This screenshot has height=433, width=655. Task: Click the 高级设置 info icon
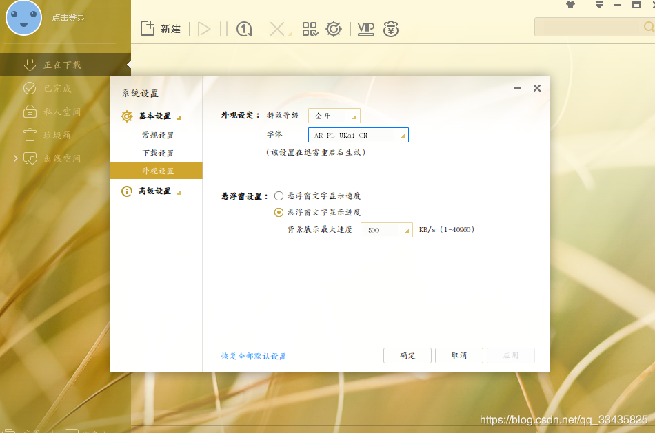click(127, 191)
